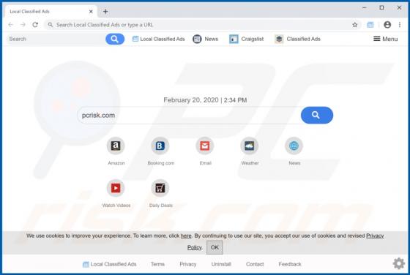This screenshot has height=275, width=410.
Task: Reload the page
Action: pyautogui.click(x=35, y=25)
